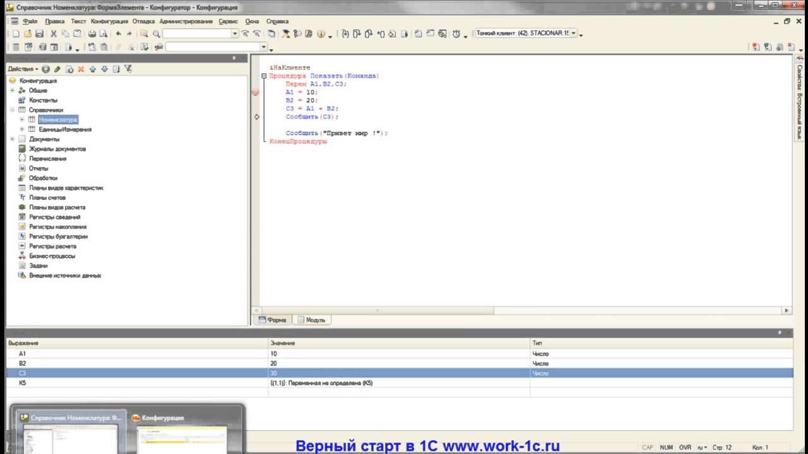Click the Undo arrow icon
The image size is (808, 454).
click(x=118, y=34)
